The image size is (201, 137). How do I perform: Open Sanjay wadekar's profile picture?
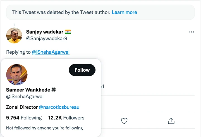coord(14,35)
